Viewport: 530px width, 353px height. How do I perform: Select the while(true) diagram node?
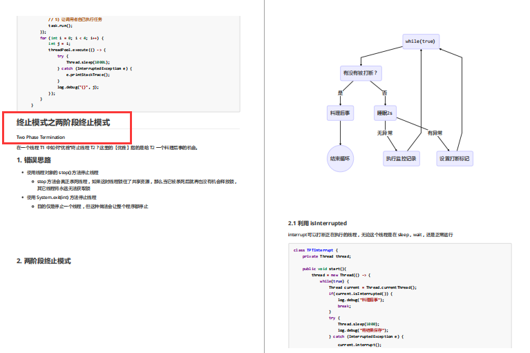pyautogui.click(x=421, y=41)
